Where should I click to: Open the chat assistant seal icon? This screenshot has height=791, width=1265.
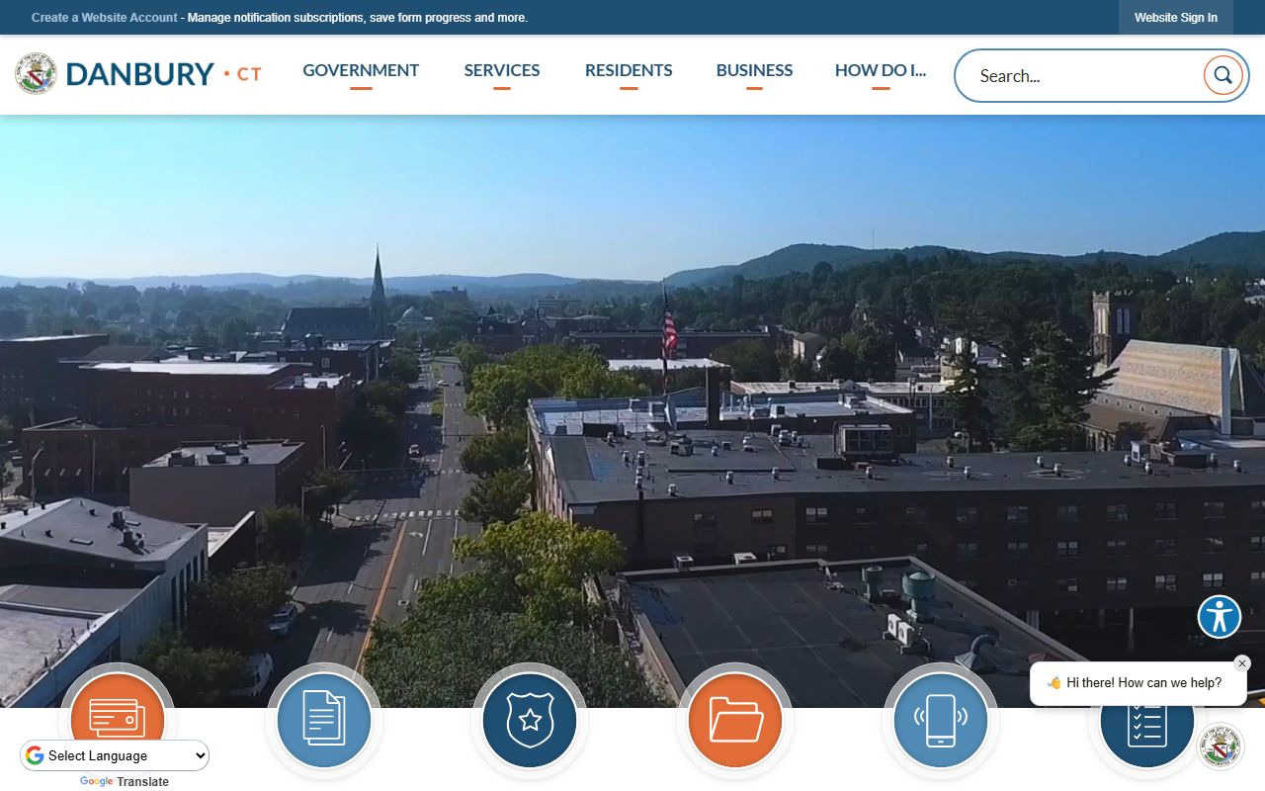coord(1221,747)
